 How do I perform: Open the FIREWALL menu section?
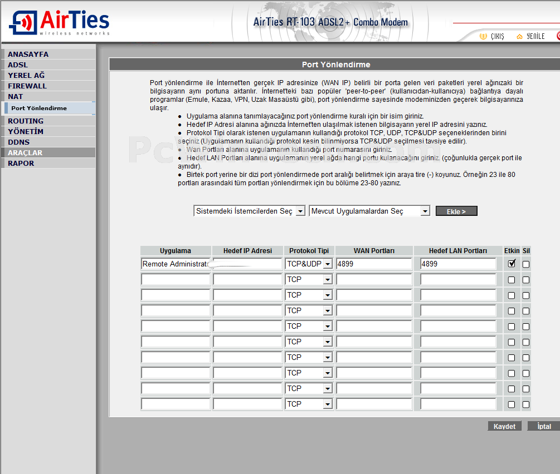pos(48,86)
